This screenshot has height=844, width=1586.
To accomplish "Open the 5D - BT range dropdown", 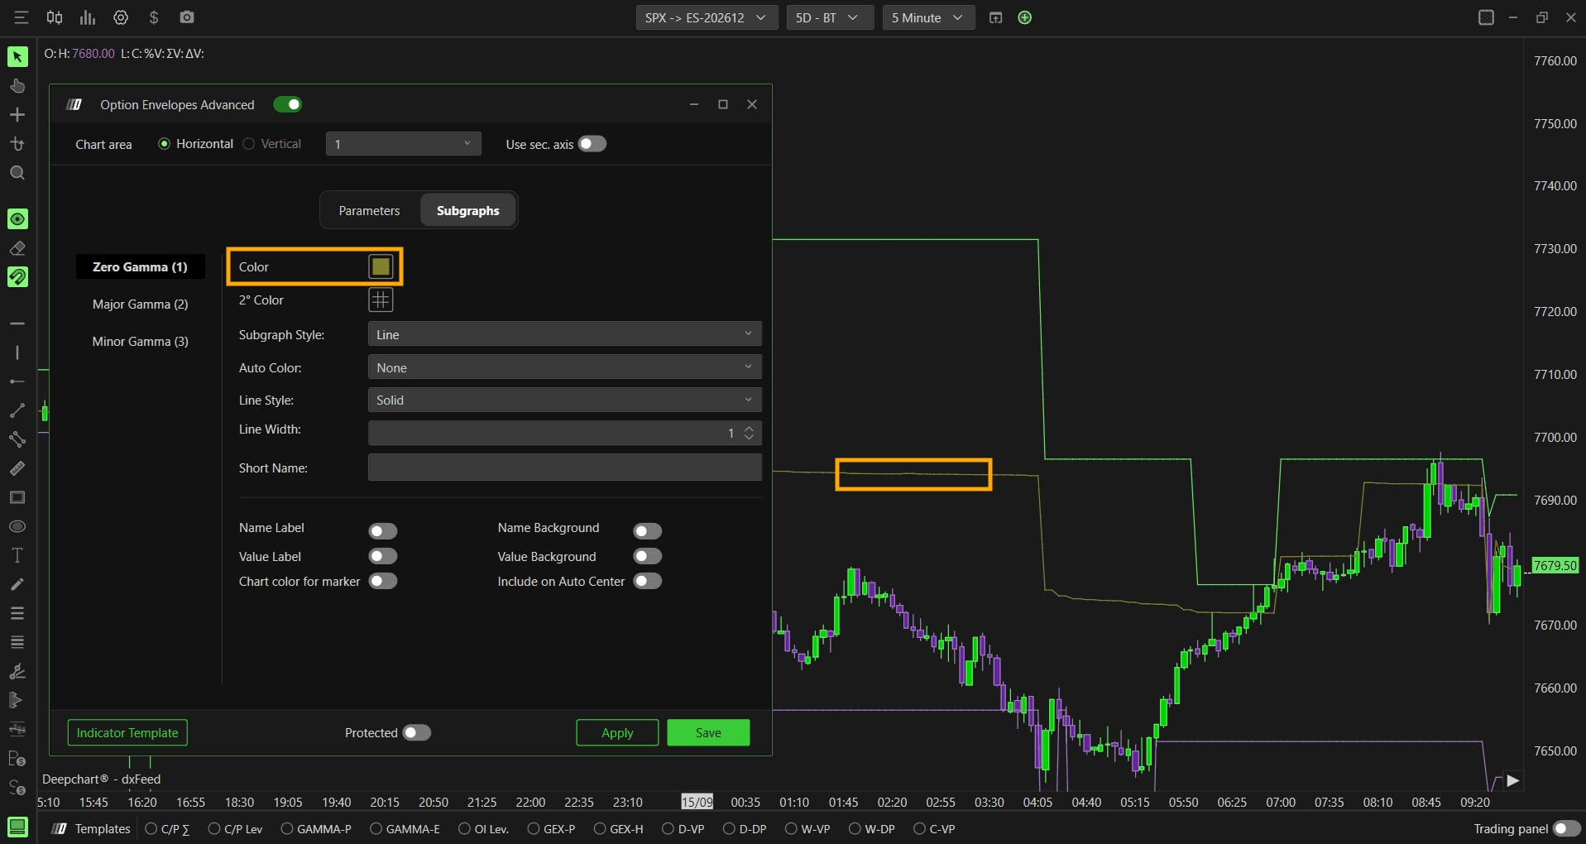I will (x=830, y=17).
